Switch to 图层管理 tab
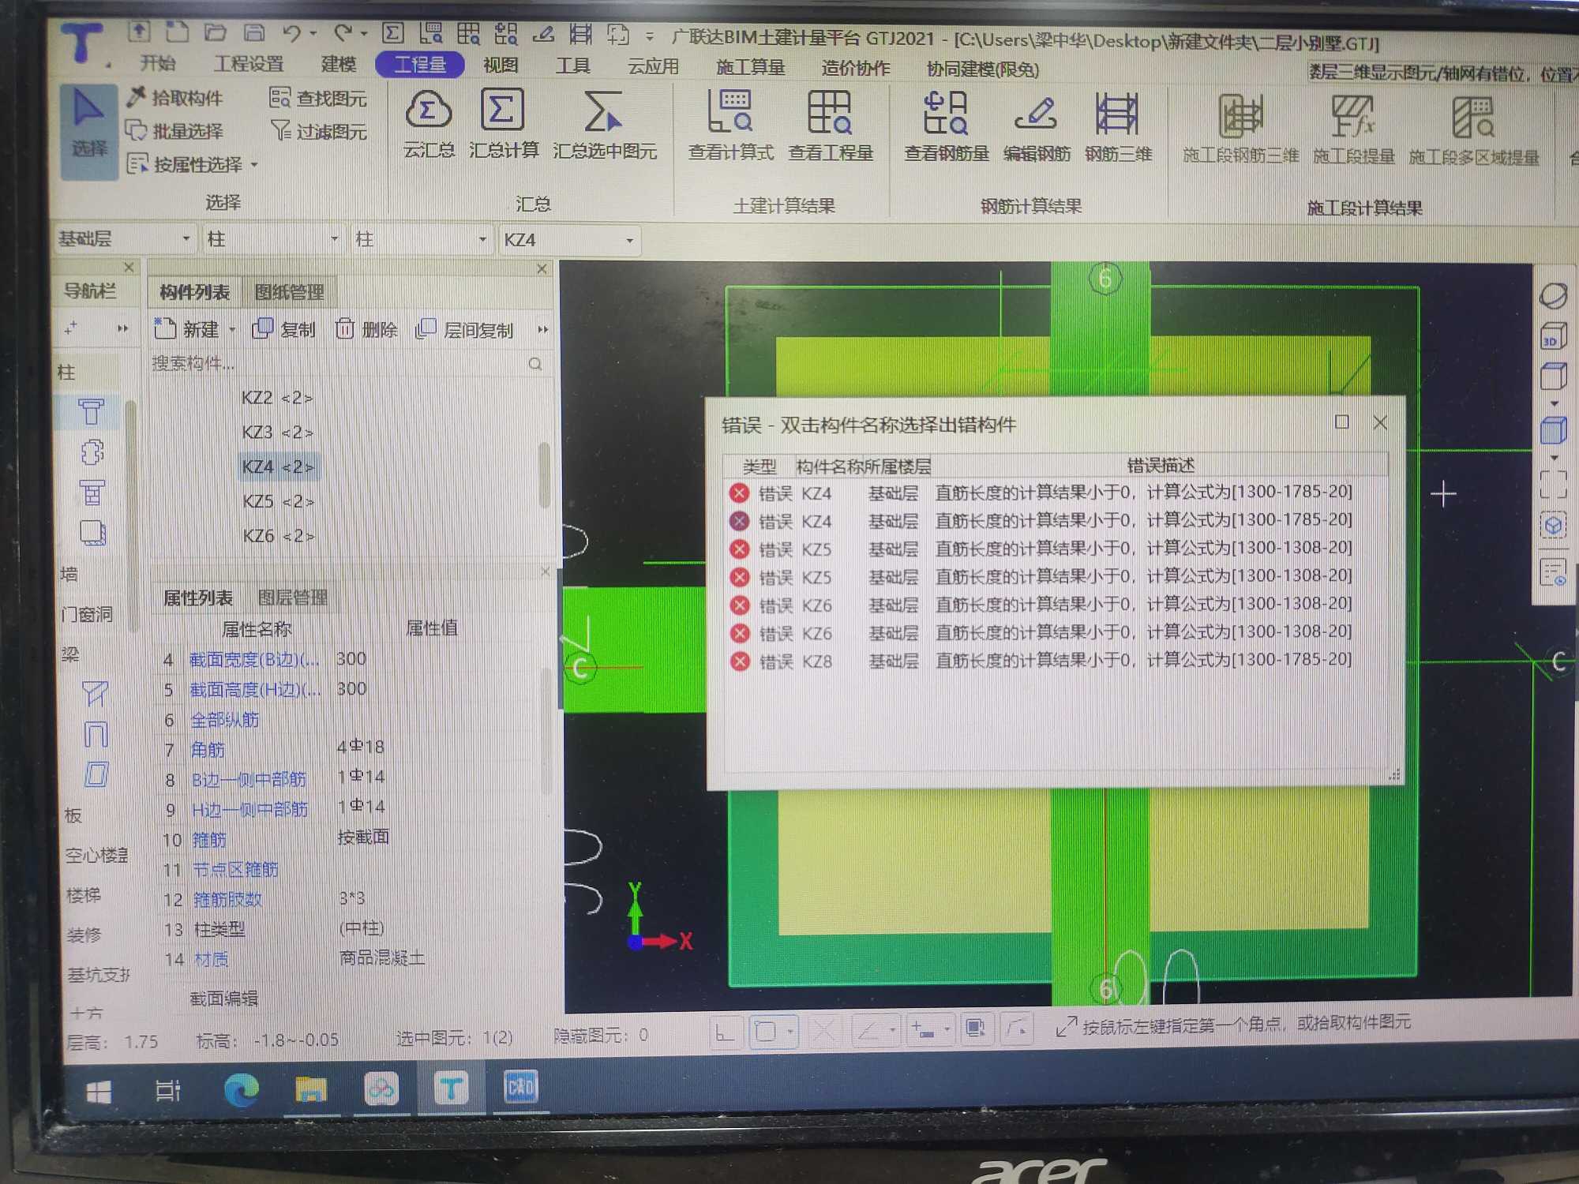This screenshot has height=1184, width=1579. (292, 598)
